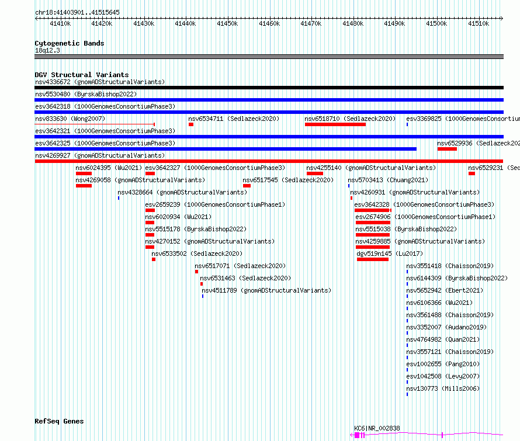Image resolution: width=520 pixels, height=441 pixels.
Task: Click esv3642321 (1000GenomesConsortiumPhase3) label
Action: (105, 131)
